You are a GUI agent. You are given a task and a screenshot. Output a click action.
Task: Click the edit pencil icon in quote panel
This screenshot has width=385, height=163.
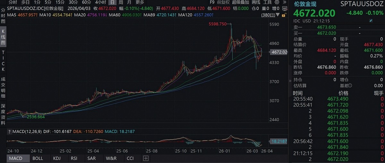click(x=371, y=21)
